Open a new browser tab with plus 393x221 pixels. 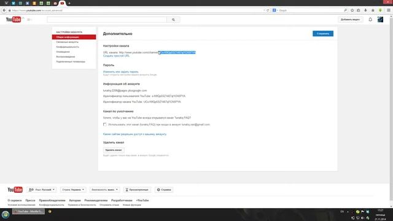(69, 3)
